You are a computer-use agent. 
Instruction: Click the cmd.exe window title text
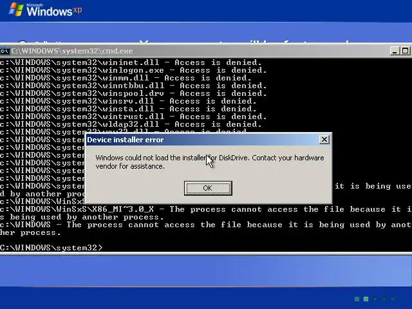(72, 51)
